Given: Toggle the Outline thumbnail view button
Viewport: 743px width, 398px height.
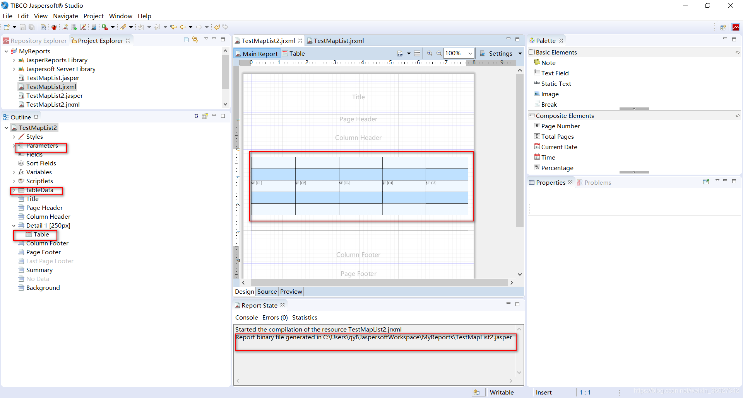Looking at the screenshot, I should coord(205,116).
